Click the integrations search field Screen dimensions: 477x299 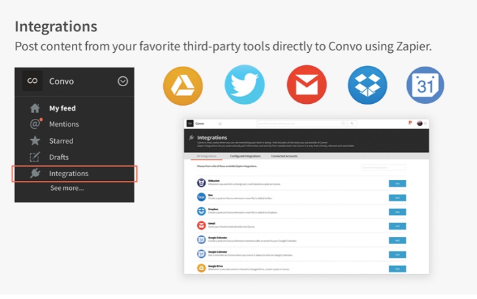(383, 168)
